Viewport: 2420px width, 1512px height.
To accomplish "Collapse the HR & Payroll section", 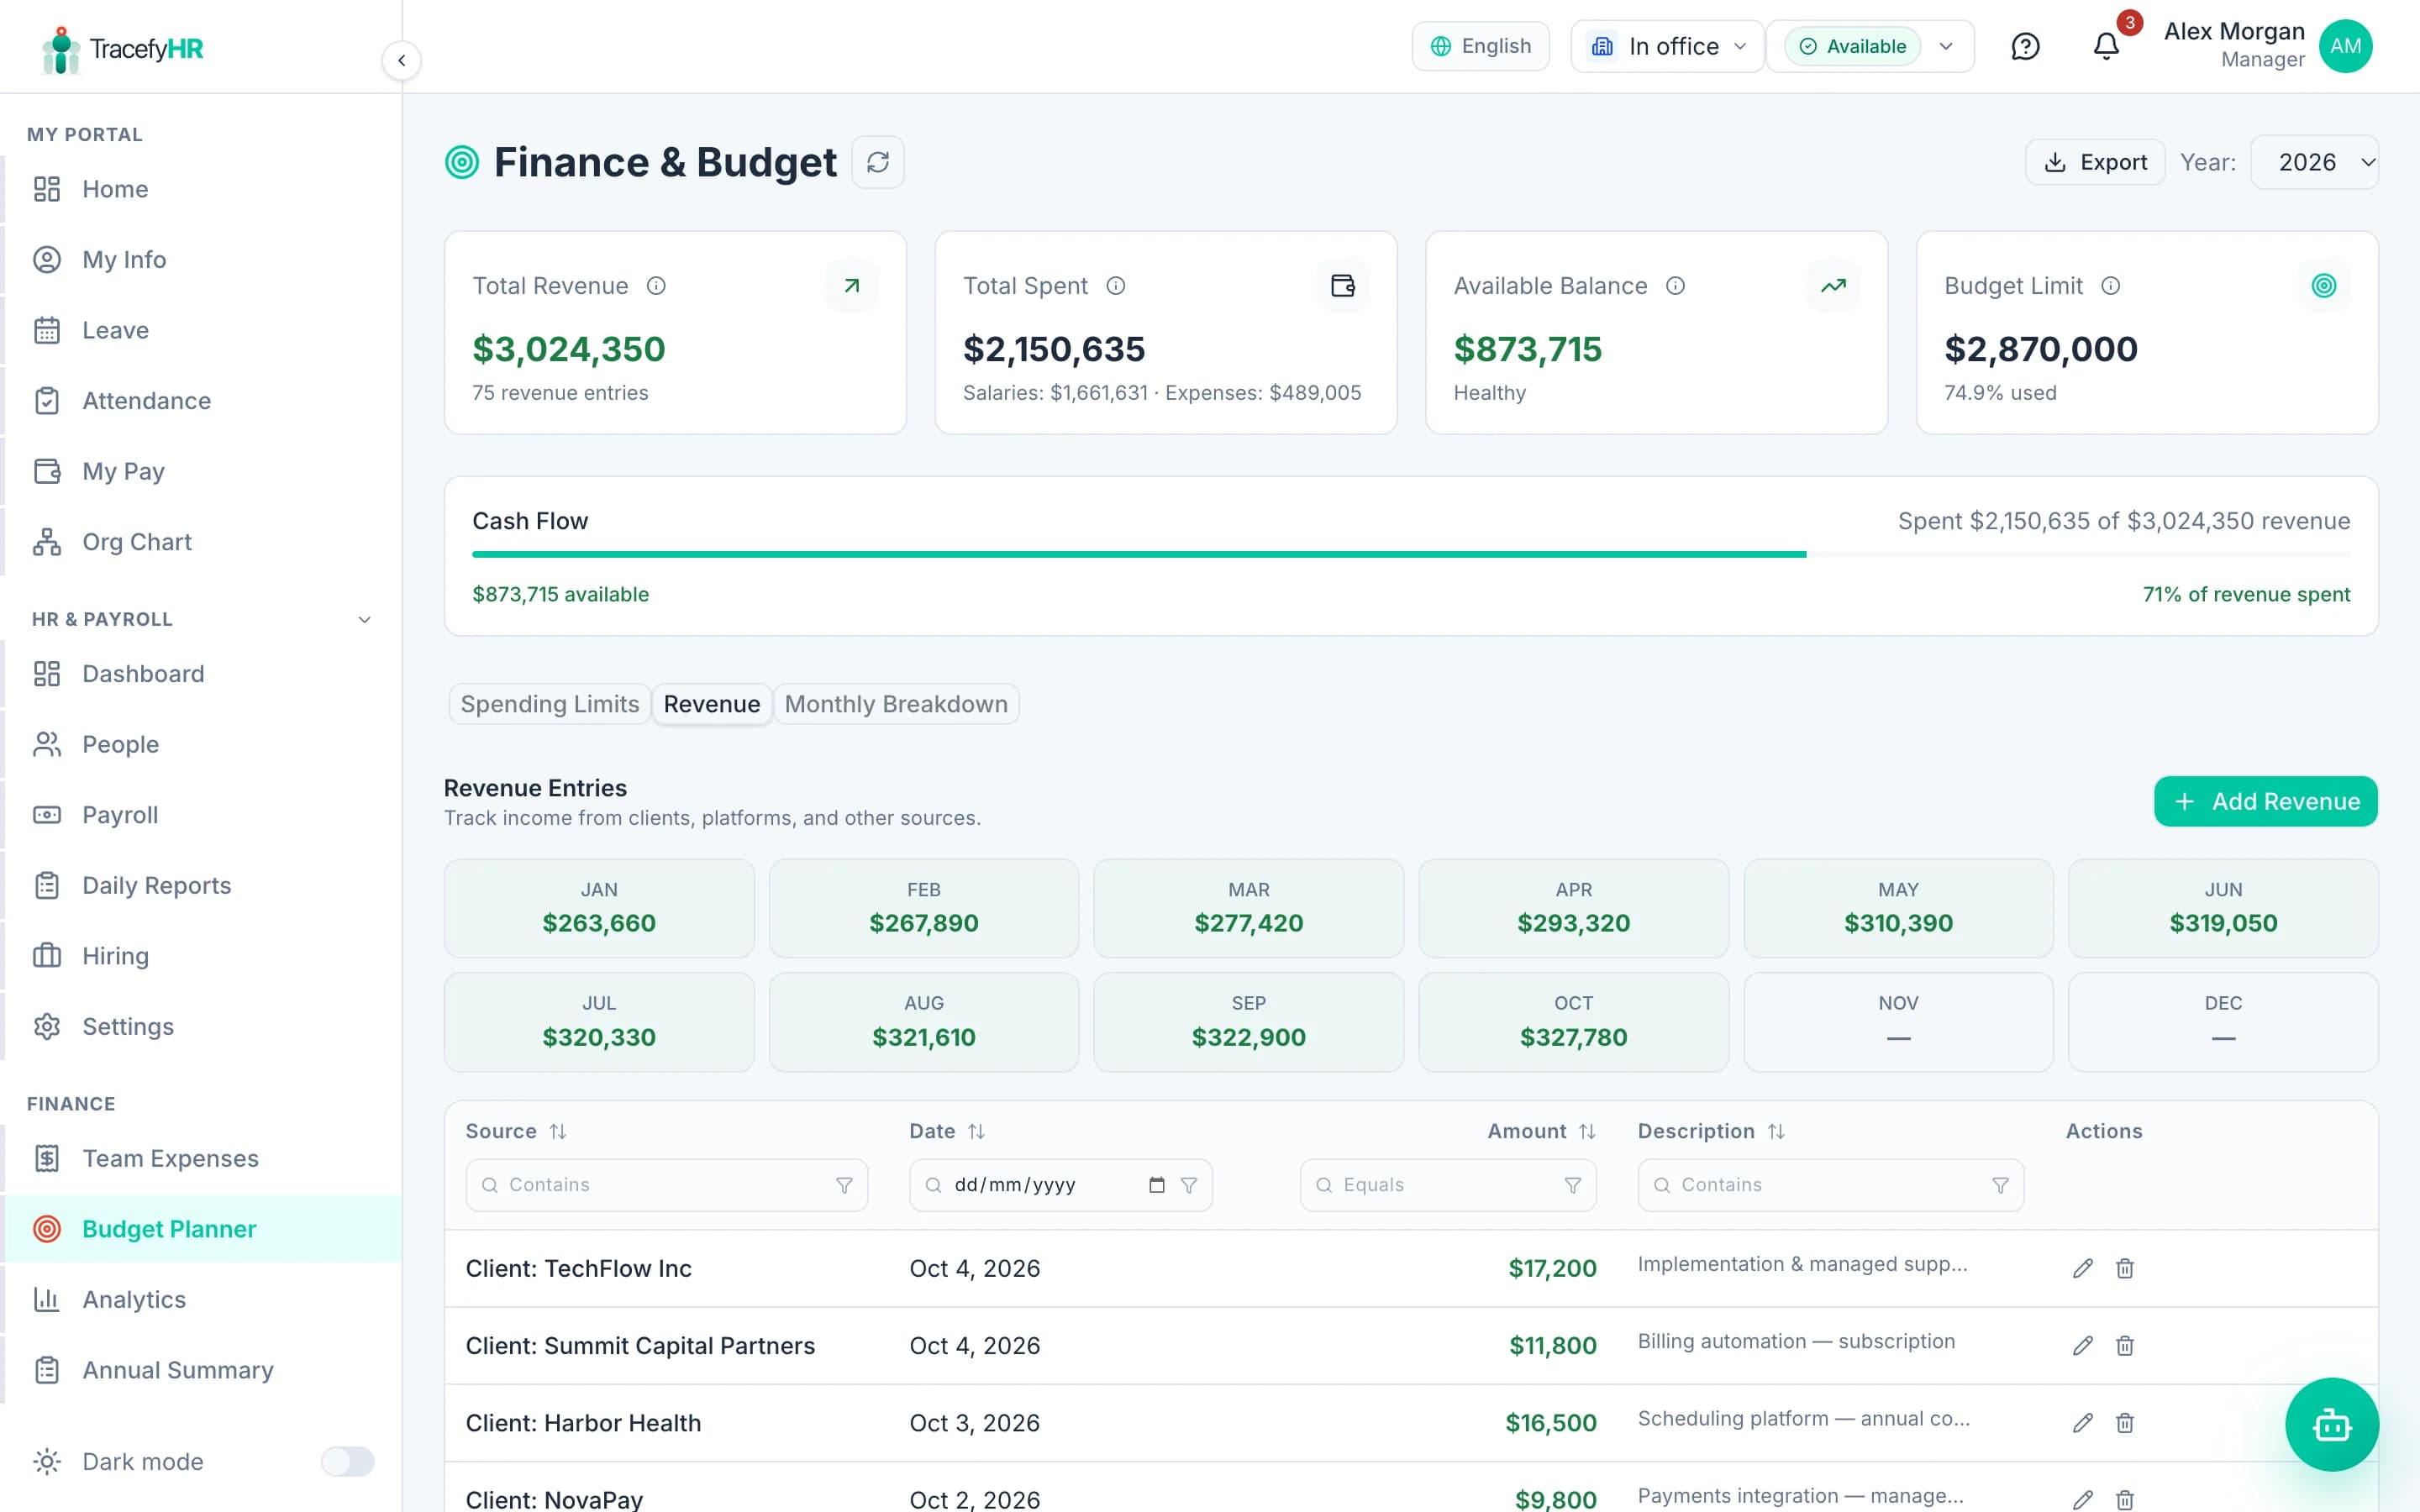I will [365, 619].
